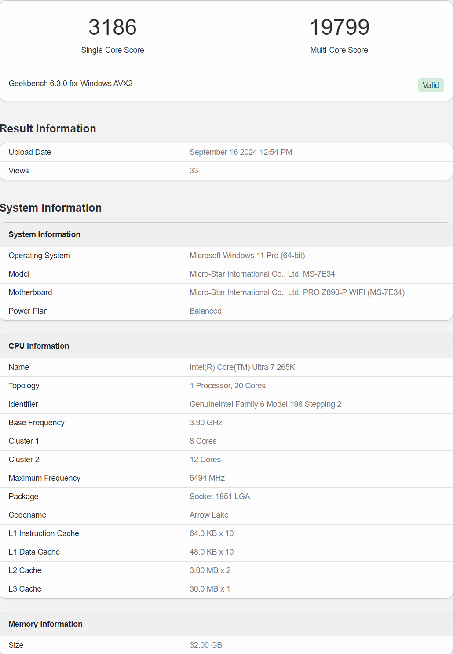Click the Socket 1851 LGA package value
This screenshot has width=453, height=654.
[219, 497]
